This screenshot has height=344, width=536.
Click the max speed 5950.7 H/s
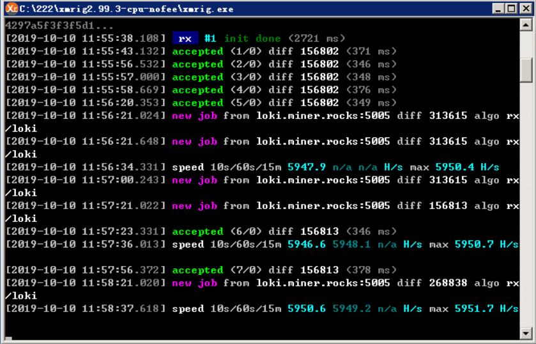click(x=487, y=244)
